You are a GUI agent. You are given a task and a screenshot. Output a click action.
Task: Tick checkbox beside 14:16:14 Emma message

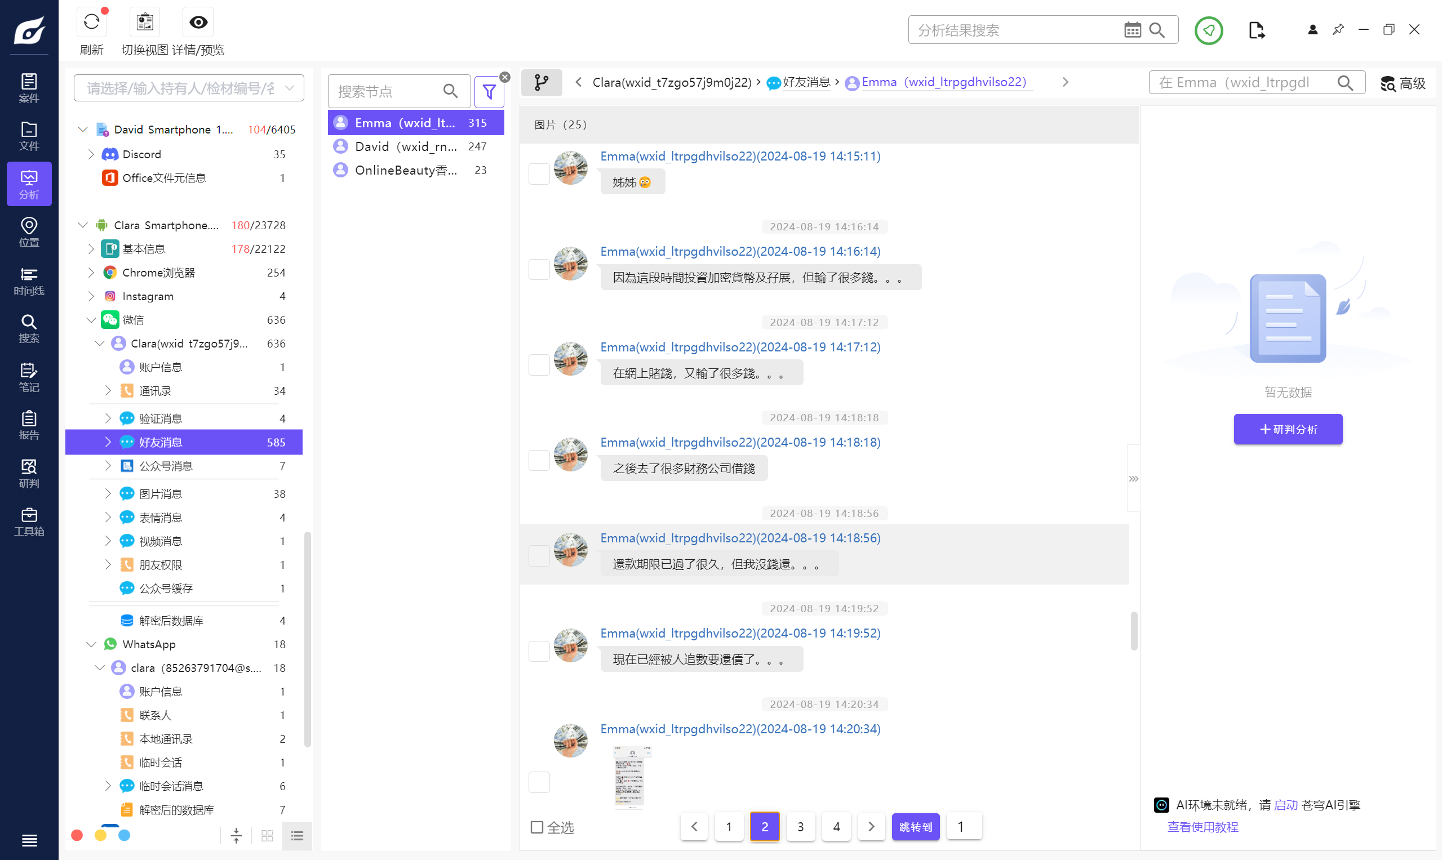(x=539, y=269)
